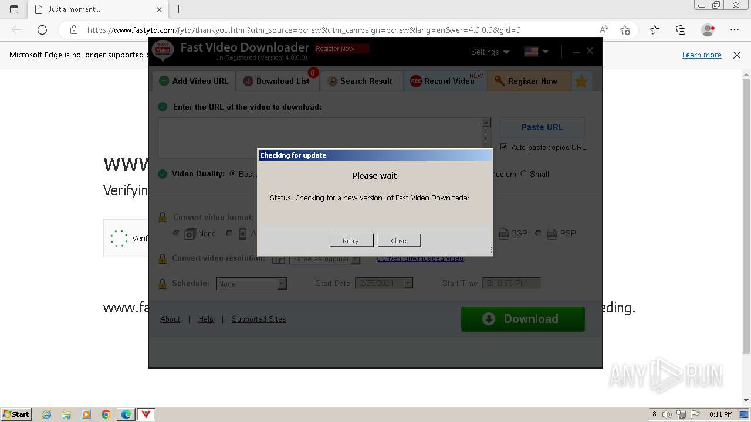Image resolution: width=751 pixels, height=422 pixels.
Task: Select the Small video quality option
Action: (x=524, y=173)
